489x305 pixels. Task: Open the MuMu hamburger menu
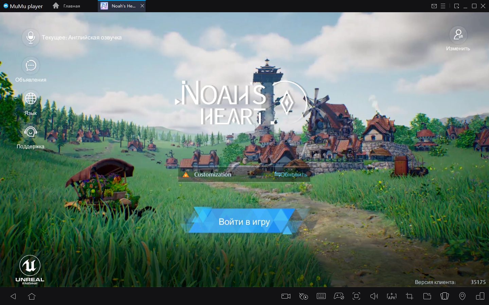pyautogui.click(x=443, y=6)
